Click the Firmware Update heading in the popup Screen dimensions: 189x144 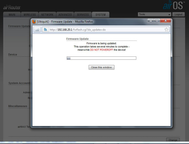(77, 39)
